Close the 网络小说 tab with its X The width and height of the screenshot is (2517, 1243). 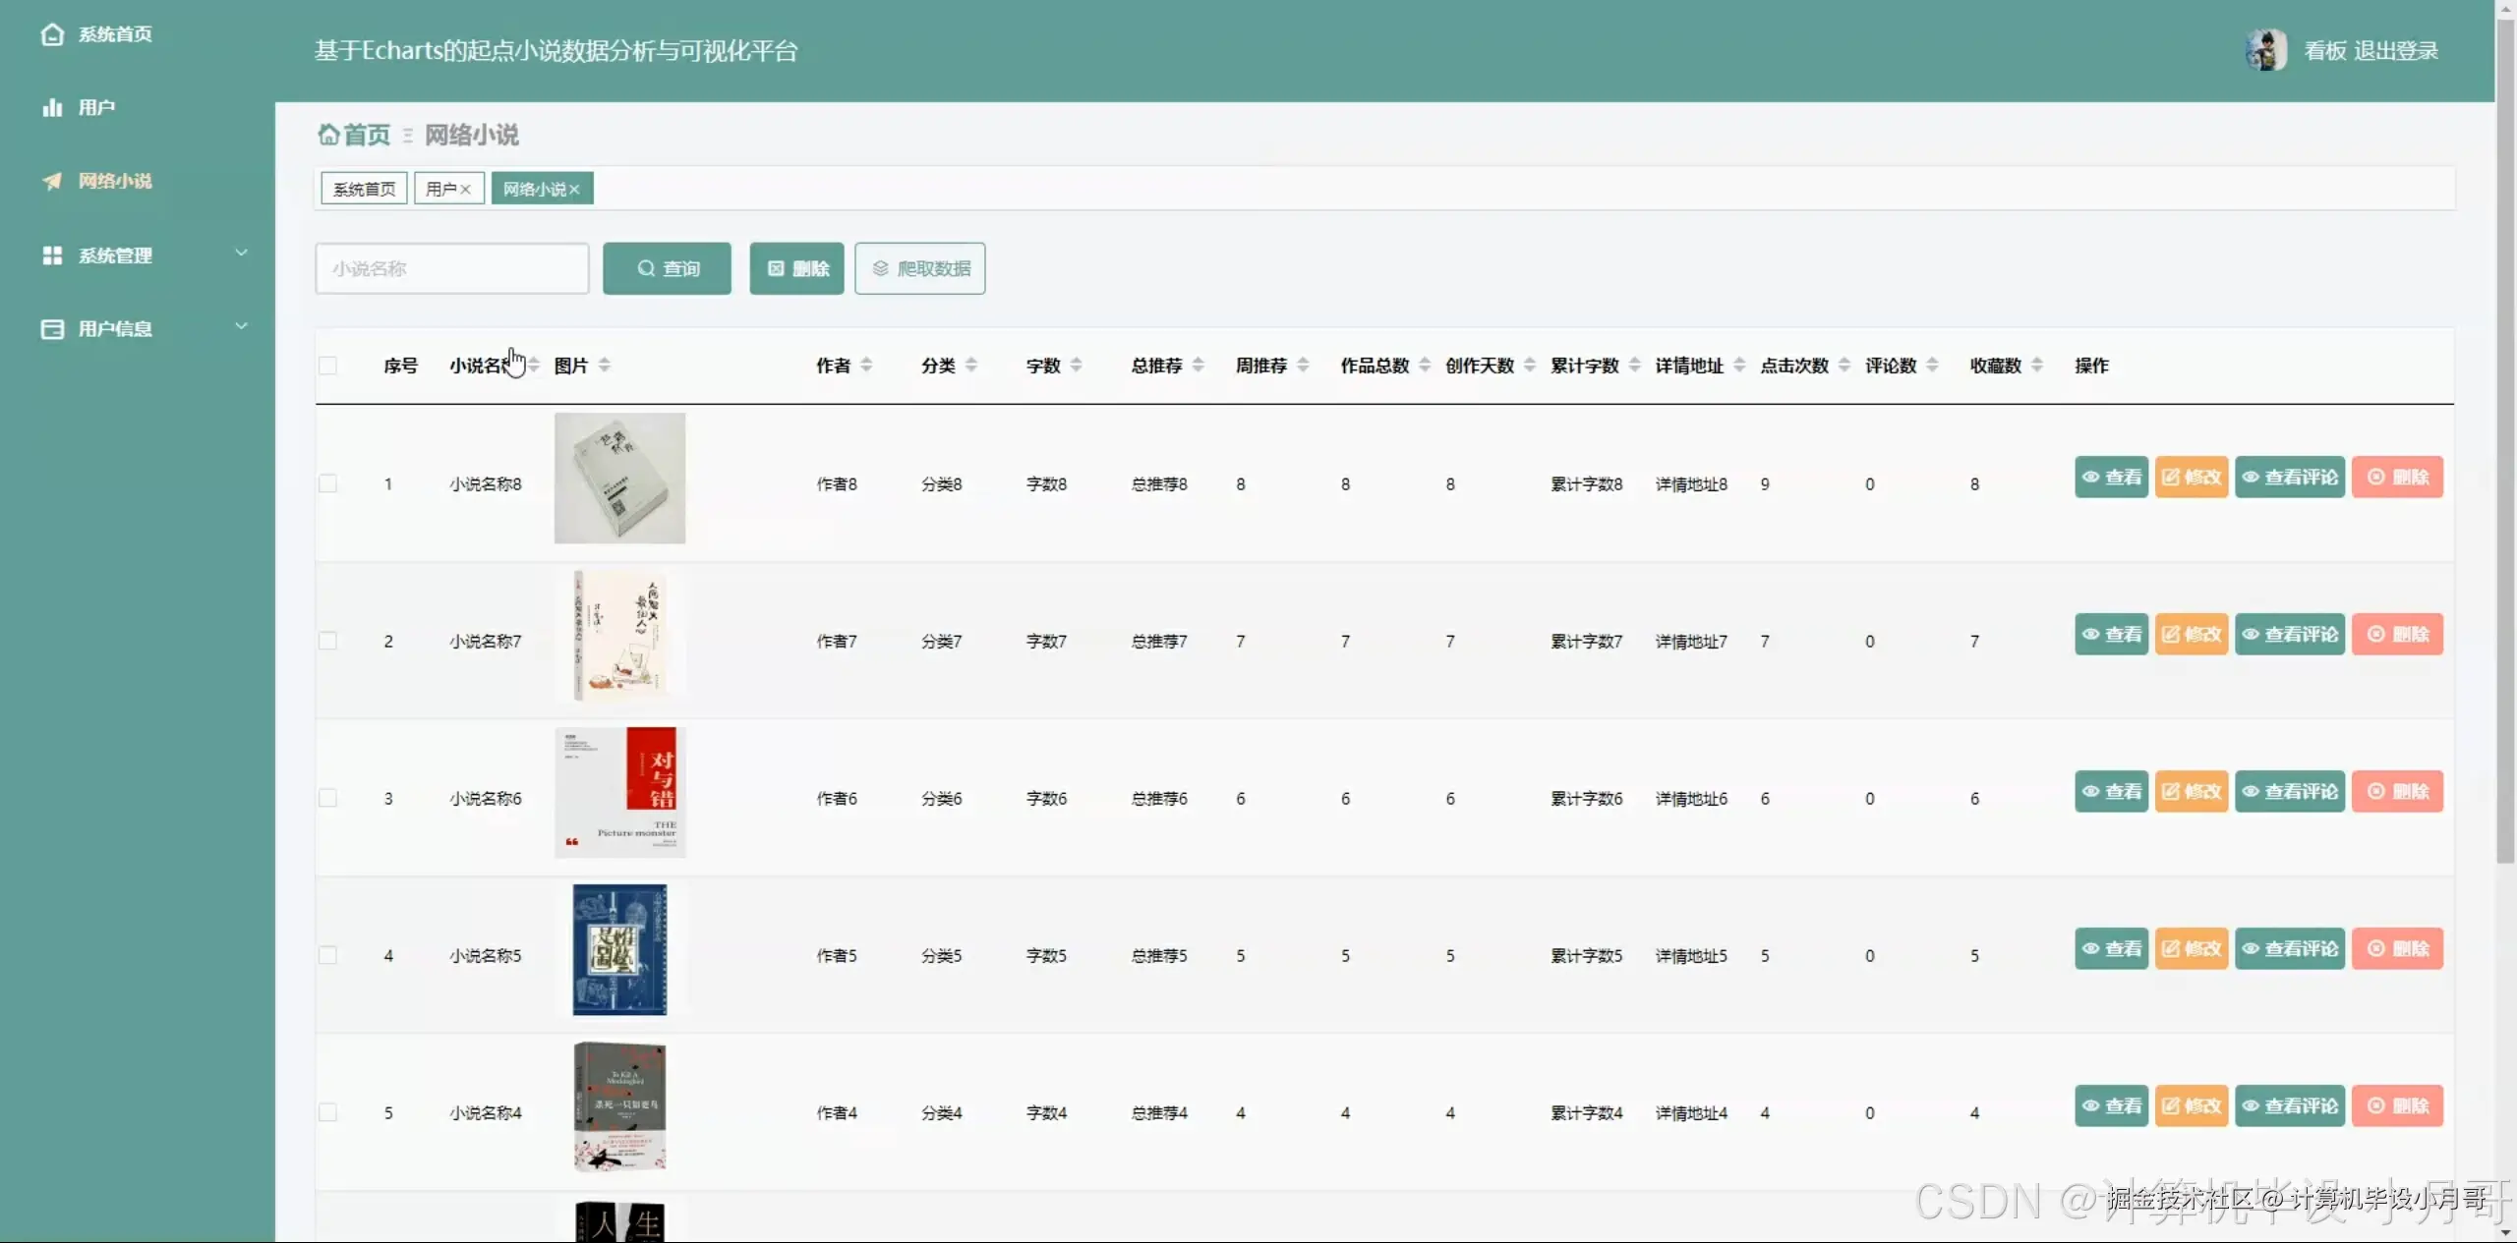click(575, 190)
